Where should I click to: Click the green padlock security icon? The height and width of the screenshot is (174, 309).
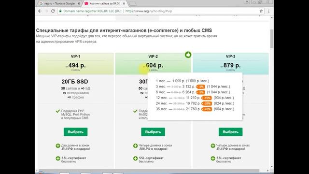pyautogui.click(x=60, y=11)
